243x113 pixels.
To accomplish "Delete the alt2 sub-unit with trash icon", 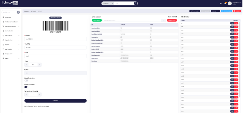I will click(x=236, y=30).
